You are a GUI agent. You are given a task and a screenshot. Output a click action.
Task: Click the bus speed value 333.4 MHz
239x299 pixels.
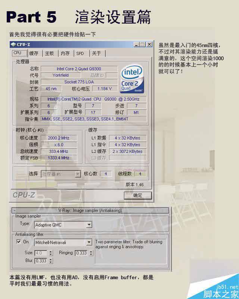pyautogui.click(x=59, y=151)
